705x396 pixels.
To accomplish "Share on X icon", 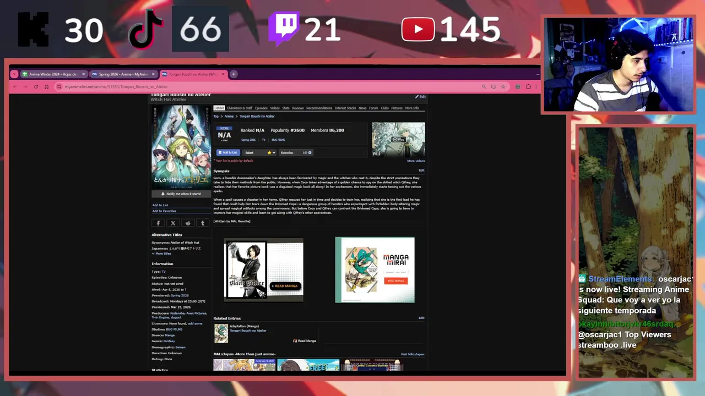I will (x=173, y=223).
